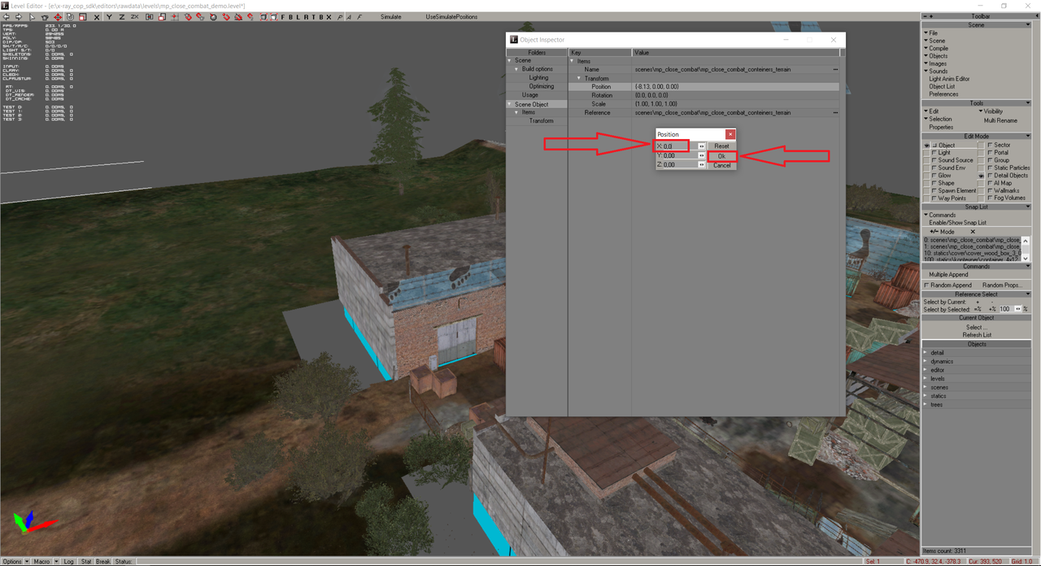
Task: Enable Light edit mode checkbox
Action: tap(935, 153)
